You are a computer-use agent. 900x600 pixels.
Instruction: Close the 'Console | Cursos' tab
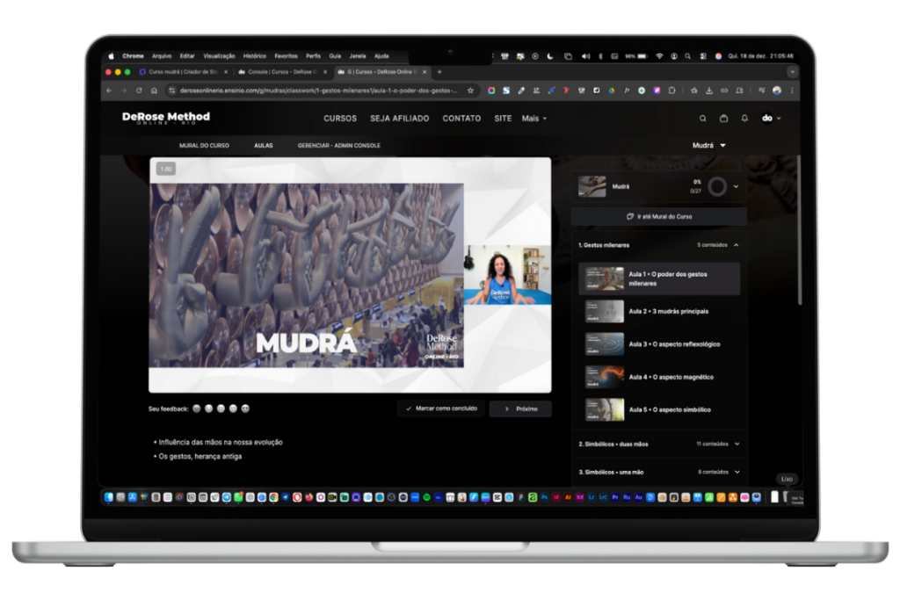click(x=325, y=72)
